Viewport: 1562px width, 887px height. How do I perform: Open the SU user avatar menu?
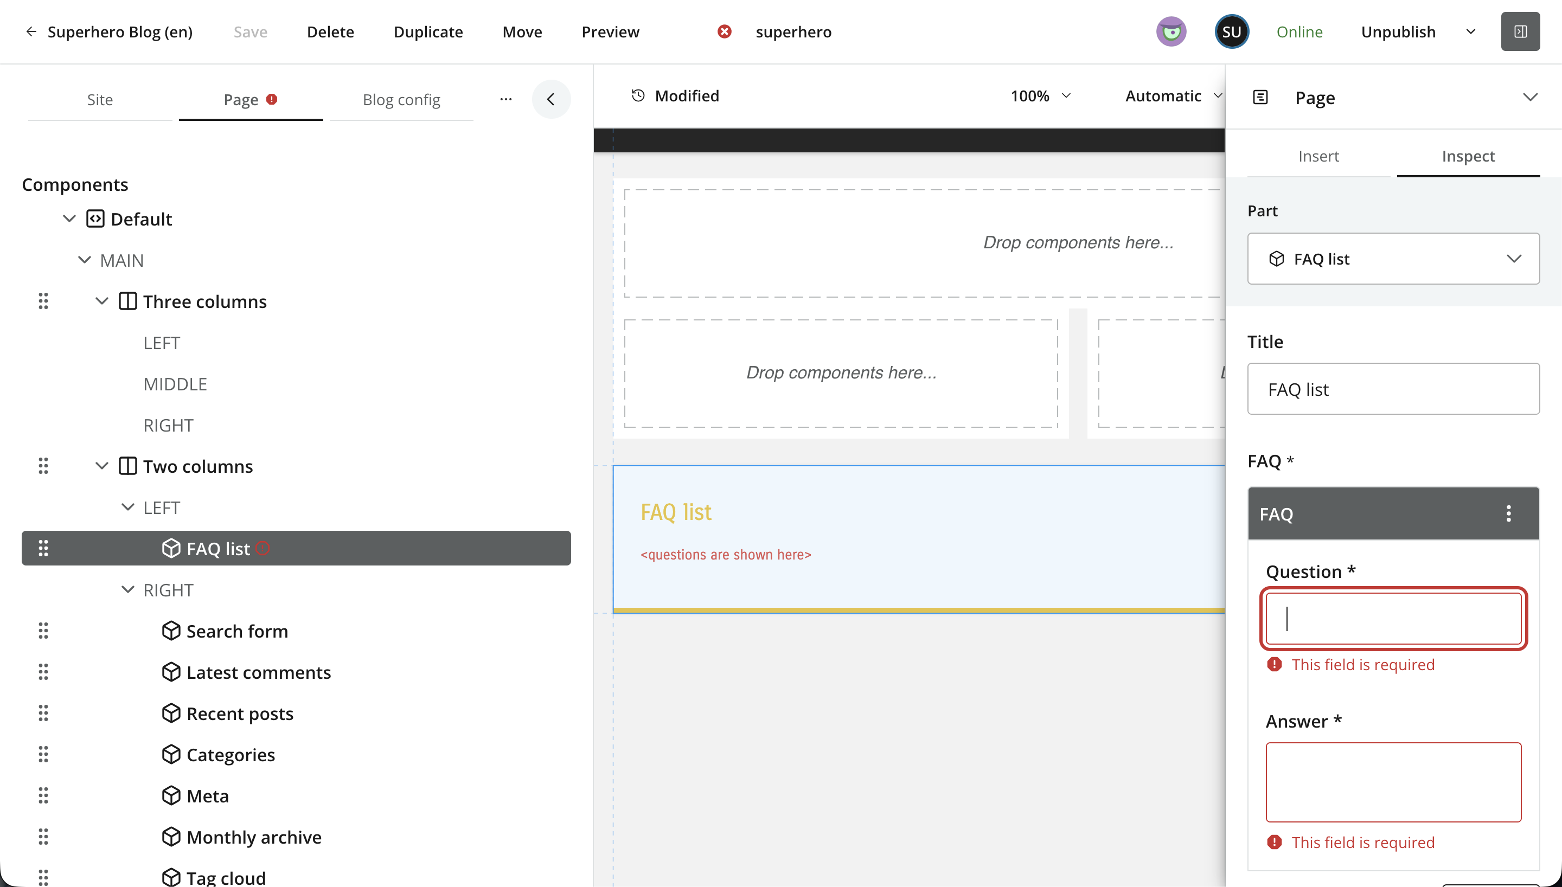click(x=1231, y=31)
